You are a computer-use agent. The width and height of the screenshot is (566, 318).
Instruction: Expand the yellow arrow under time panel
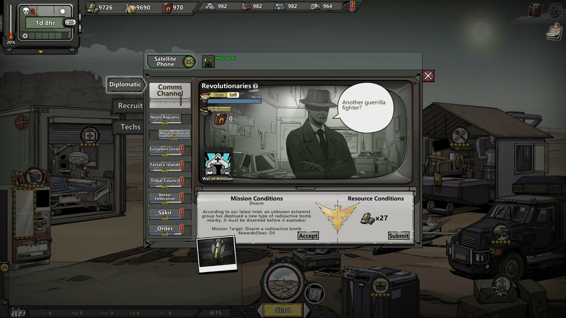(x=41, y=52)
